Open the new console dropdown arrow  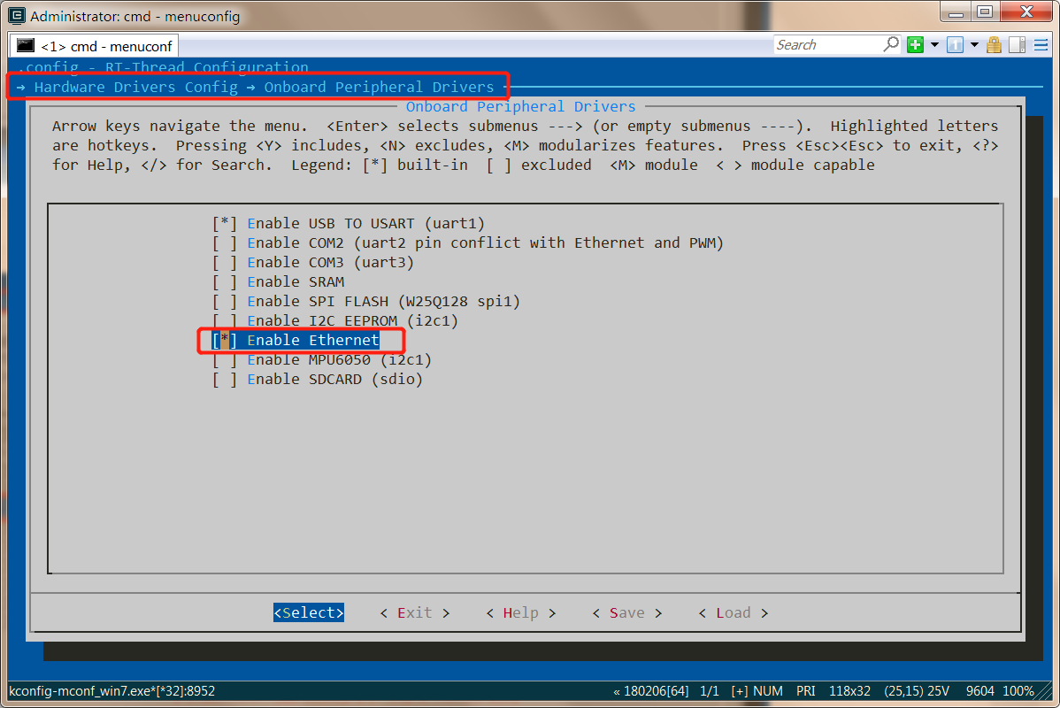point(934,44)
